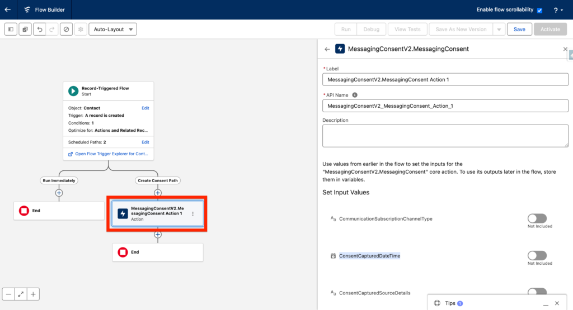The width and height of the screenshot is (573, 310).
Task: Click the zoom in plus button
Action: click(34, 294)
